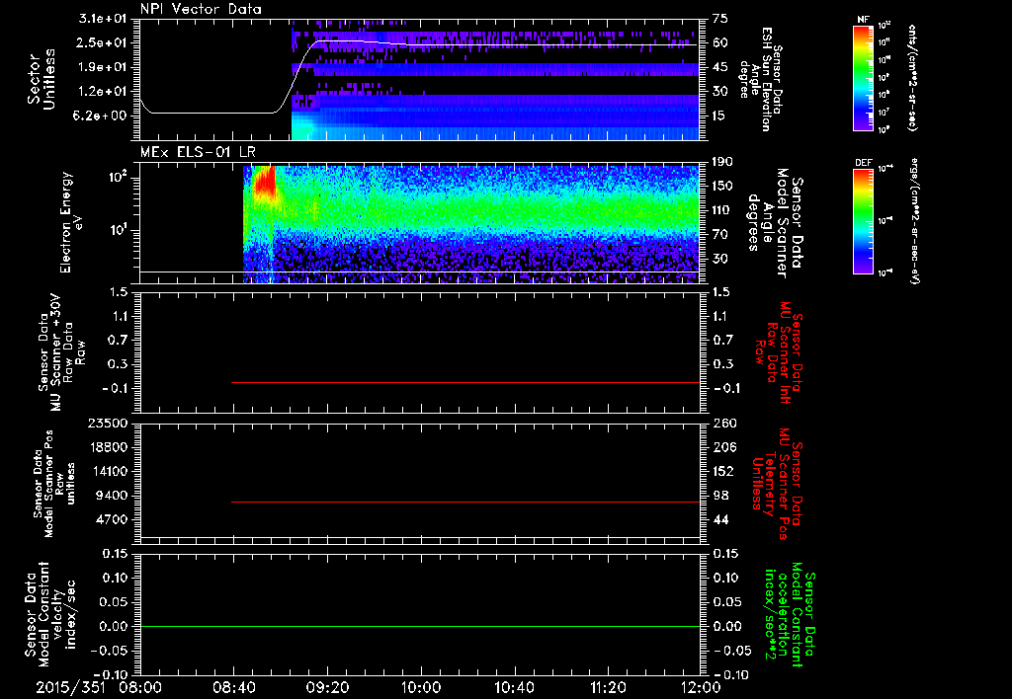Viewport: 1012px width, 699px height.
Task: Click the 23500 scanner position tick label
Action: [x=107, y=423]
